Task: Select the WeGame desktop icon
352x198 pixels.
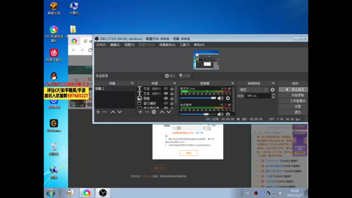Action: (54, 126)
